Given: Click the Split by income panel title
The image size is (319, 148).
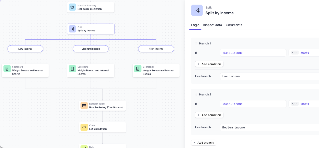Looking at the screenshot, I should click(219, 13).
